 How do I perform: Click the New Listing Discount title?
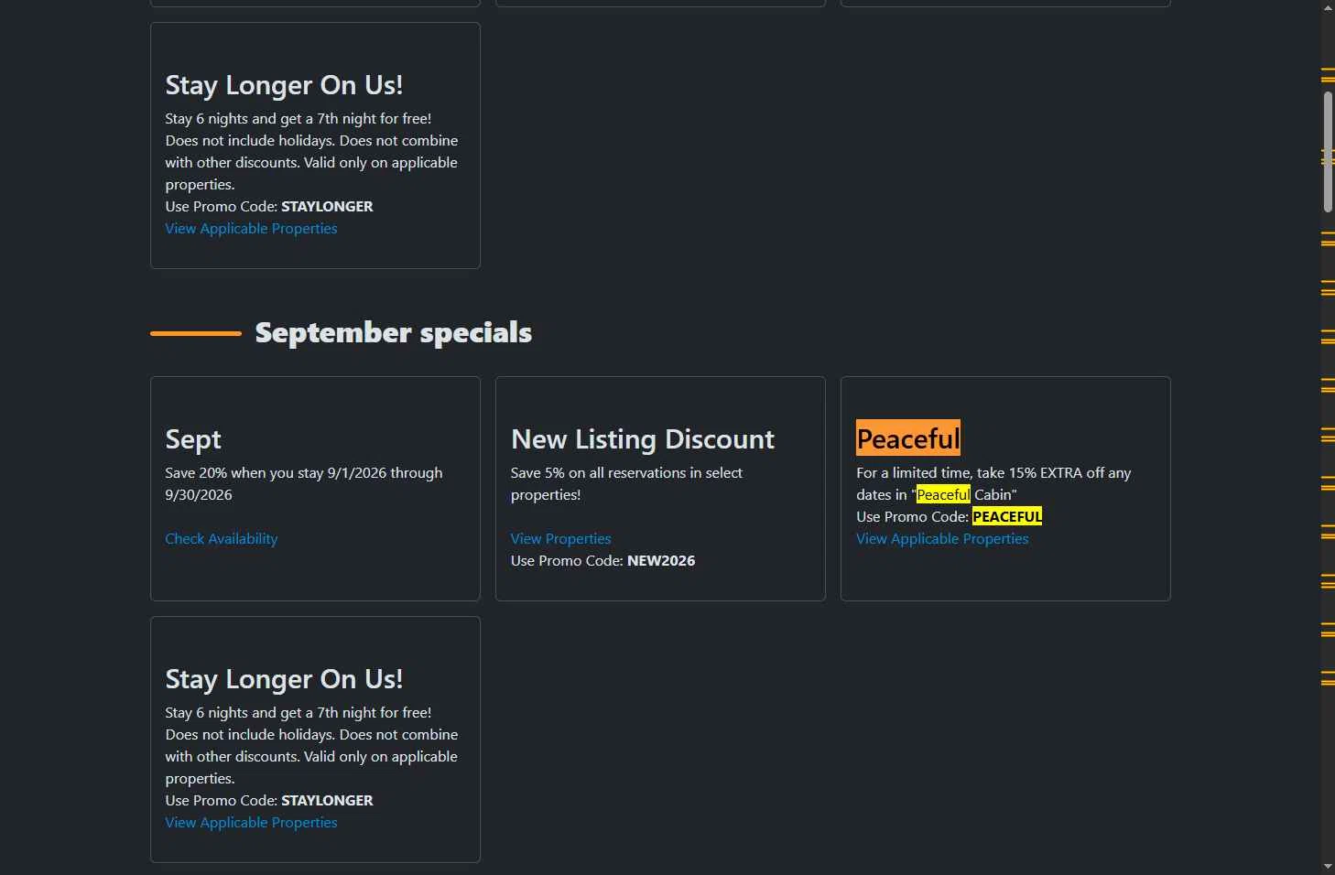coord(643,439)
